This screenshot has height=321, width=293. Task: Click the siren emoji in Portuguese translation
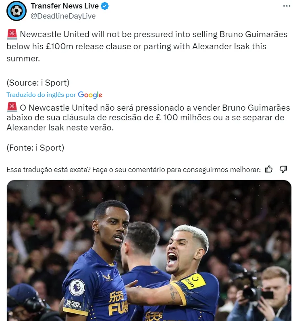(12, 107)
